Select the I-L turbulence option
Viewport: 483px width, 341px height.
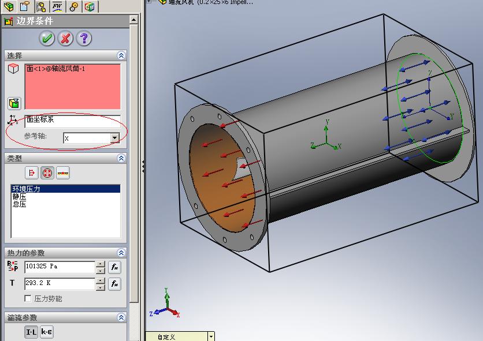coord(31,332)
